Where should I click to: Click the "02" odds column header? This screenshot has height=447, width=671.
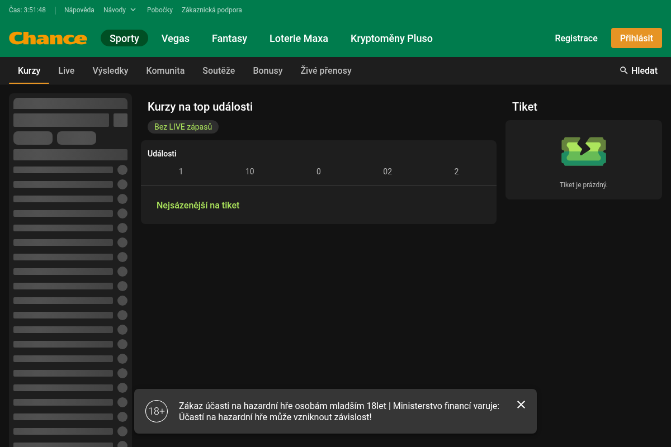tap(388, 172)
